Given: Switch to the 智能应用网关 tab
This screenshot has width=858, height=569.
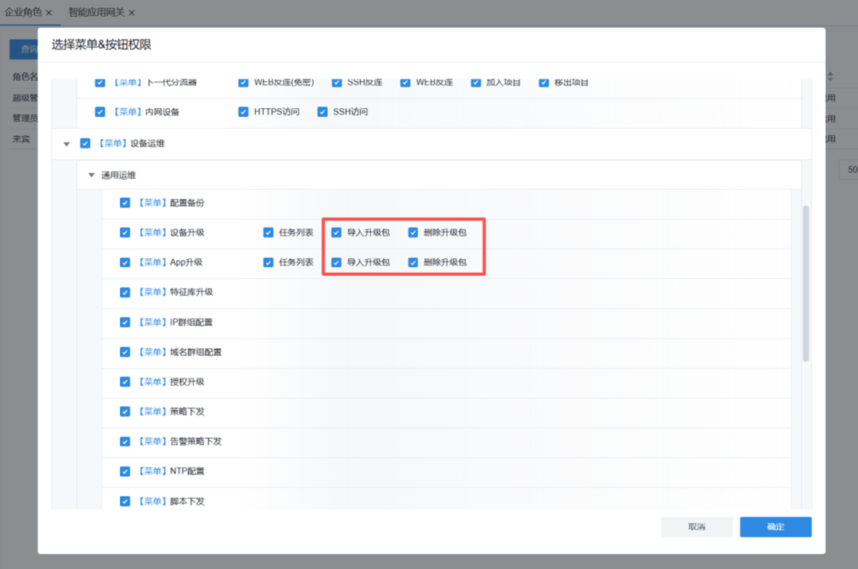Looking at the screenshot, I should (x=96, y=13).
